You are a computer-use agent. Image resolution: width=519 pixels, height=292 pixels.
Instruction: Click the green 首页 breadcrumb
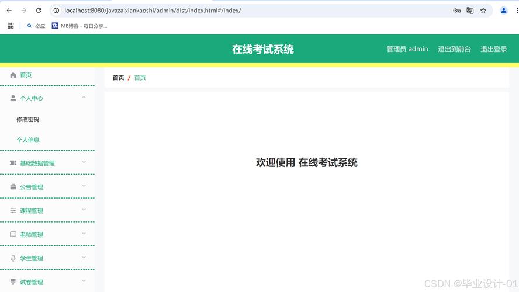(x=140, y=78)
